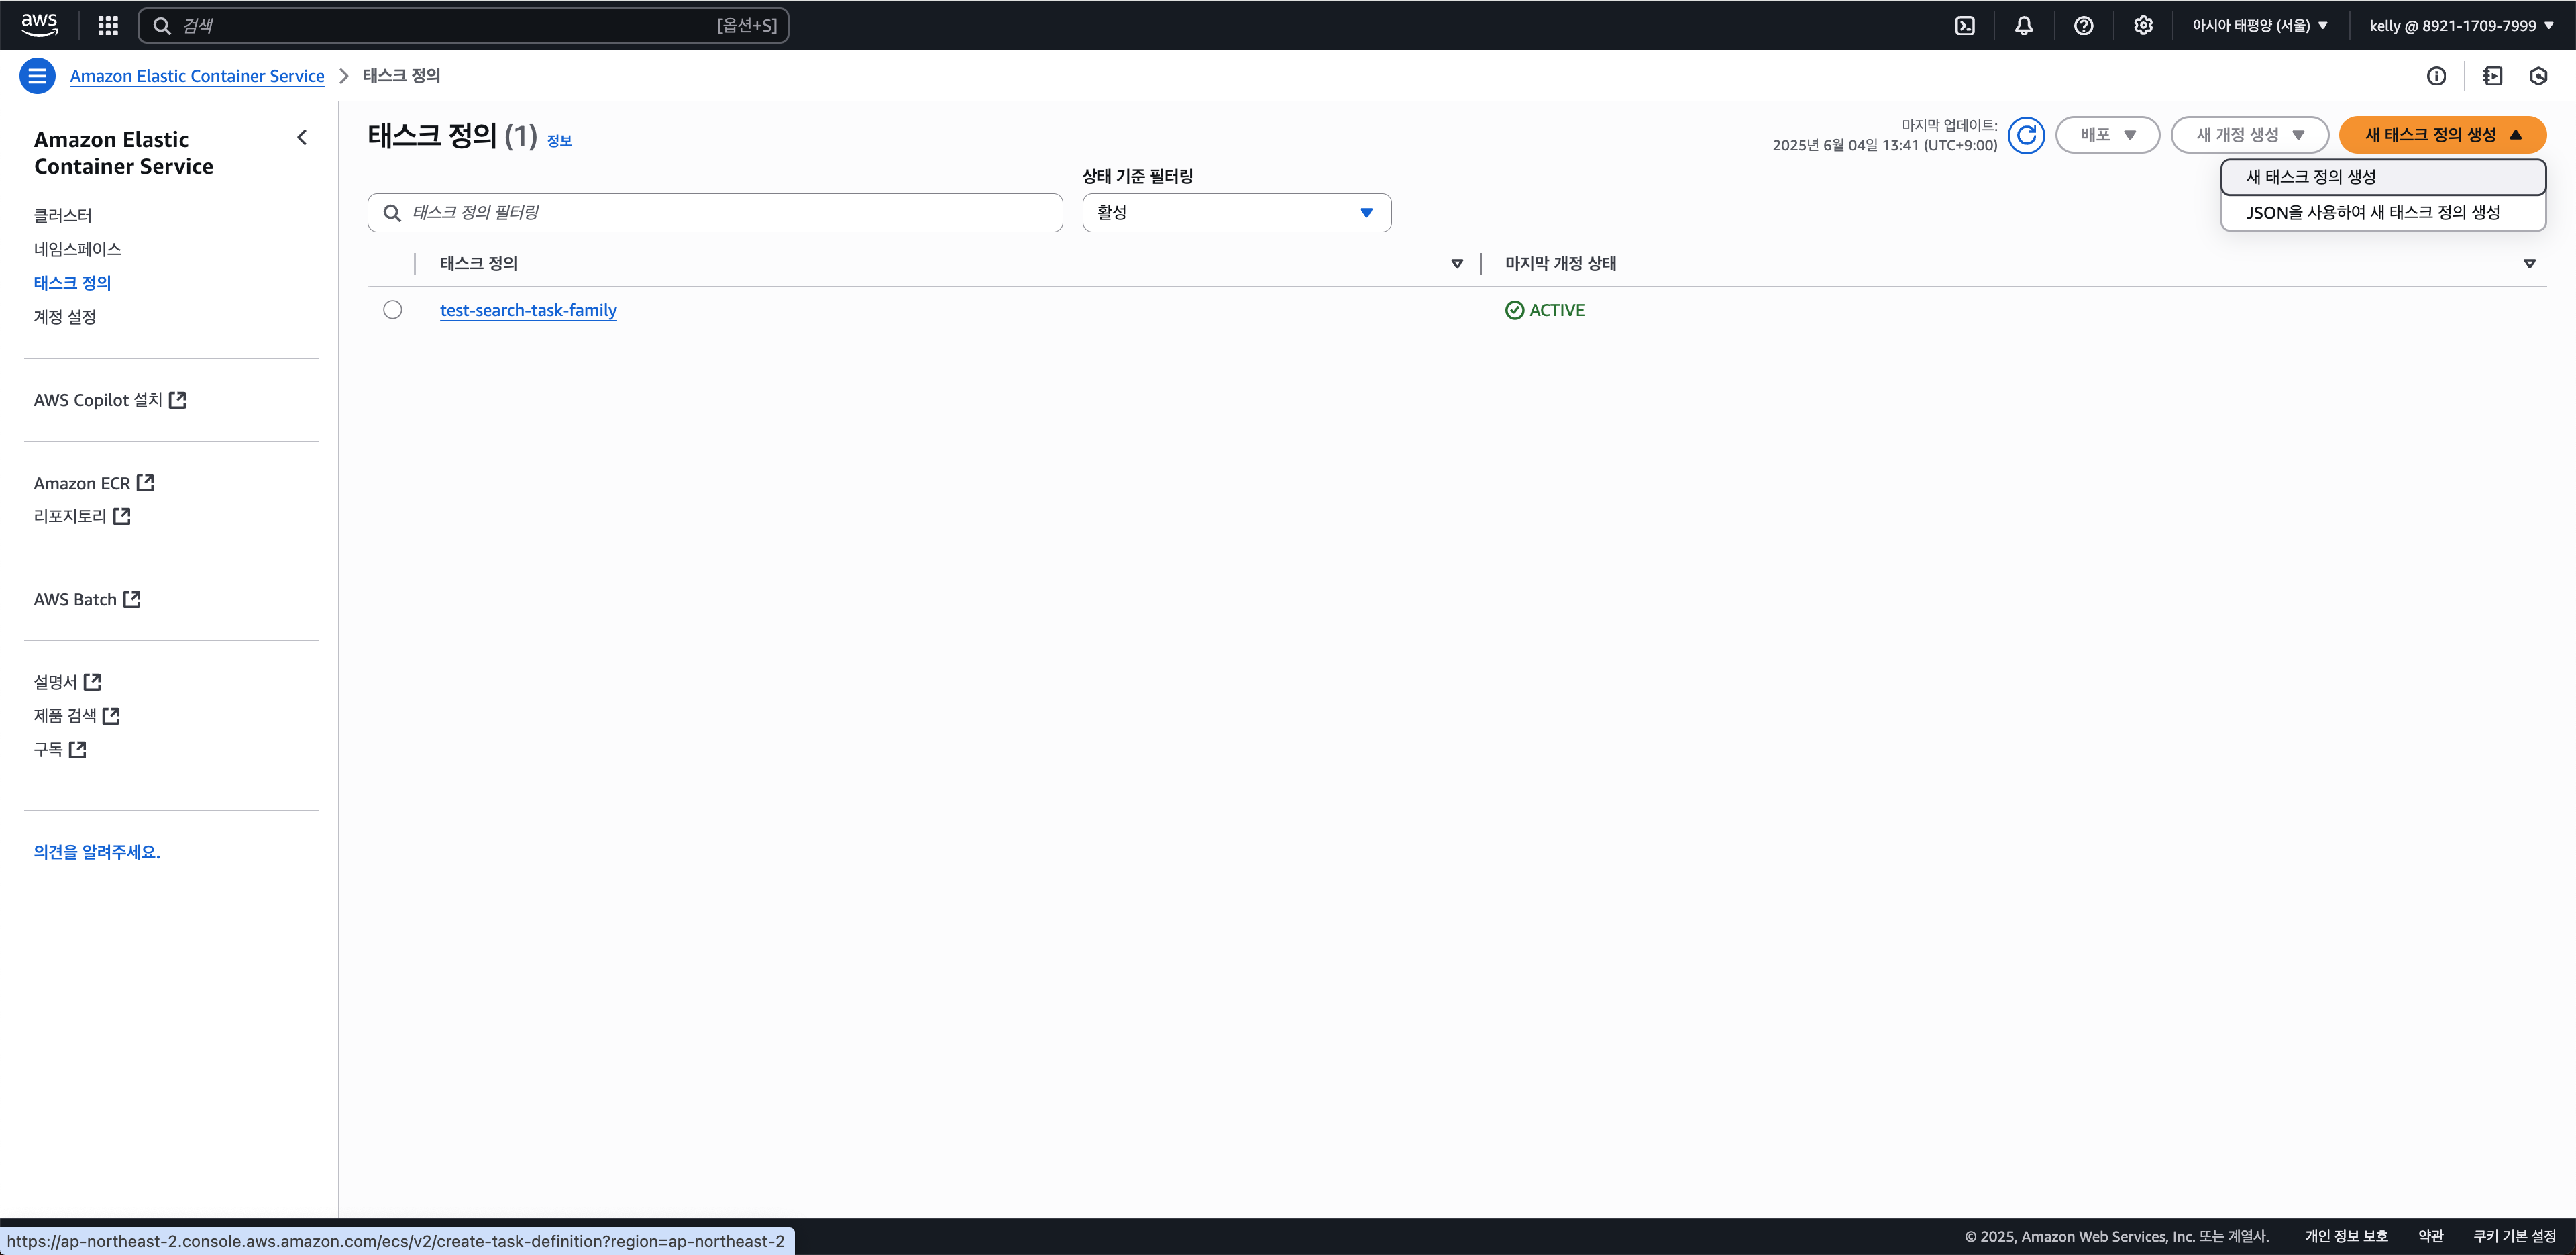The width and height of the screenshot is (2576, 1255).
Task: Toggle the side navigation hamburger menu
Action: (37, 76)
